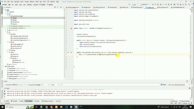This screenshot has height=109, width=194.
Task: Open the Profiler tool window
Action: point(36,101)
